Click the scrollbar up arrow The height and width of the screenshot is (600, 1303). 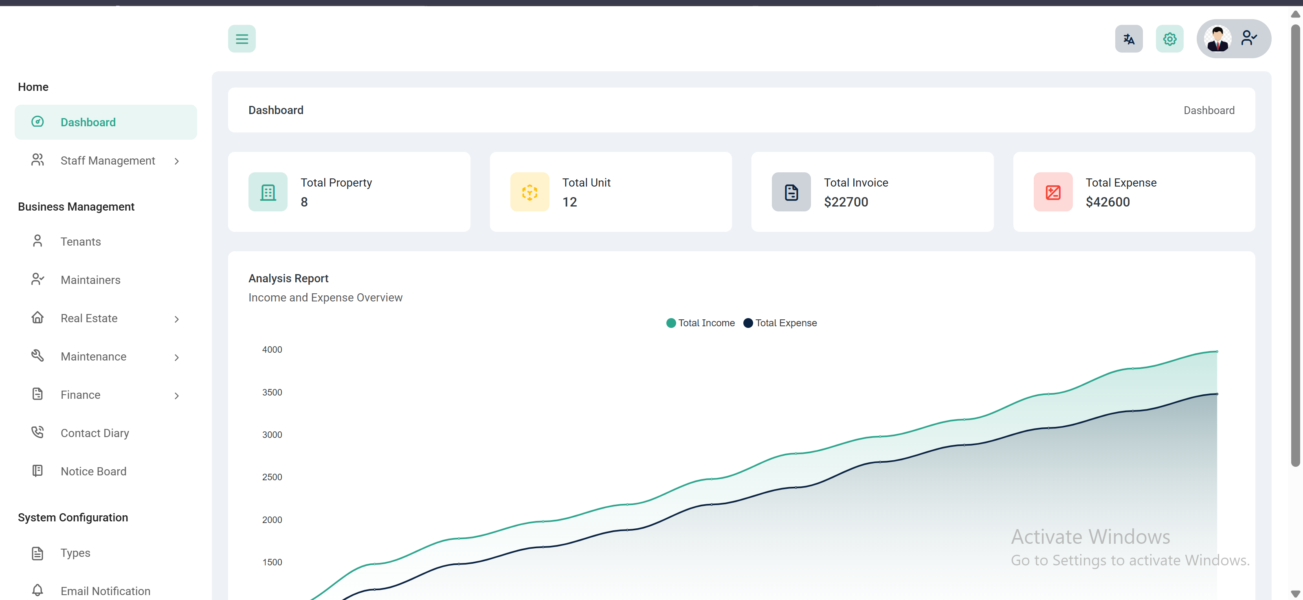tap(1295, 14)
